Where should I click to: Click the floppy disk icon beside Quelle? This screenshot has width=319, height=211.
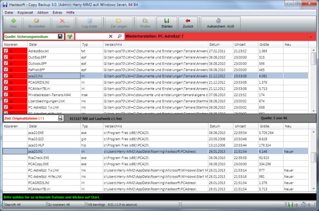tap(60, 37)
